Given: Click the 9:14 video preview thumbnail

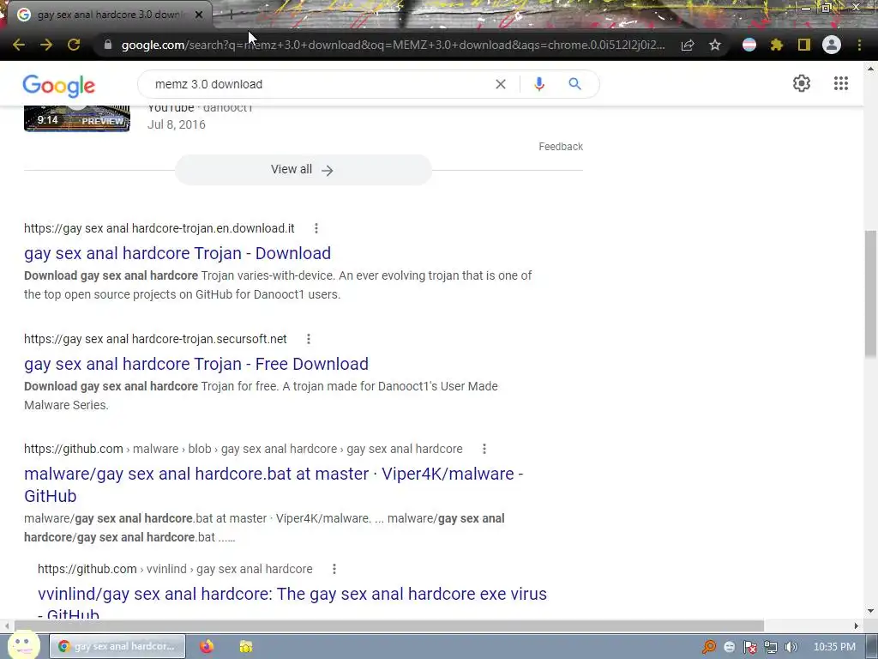Looking at the screenshot, I should pyautogui.click(x=76, y=118).
